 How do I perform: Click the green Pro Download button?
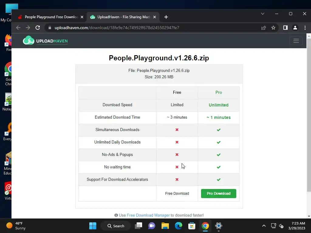click(219, 194)
